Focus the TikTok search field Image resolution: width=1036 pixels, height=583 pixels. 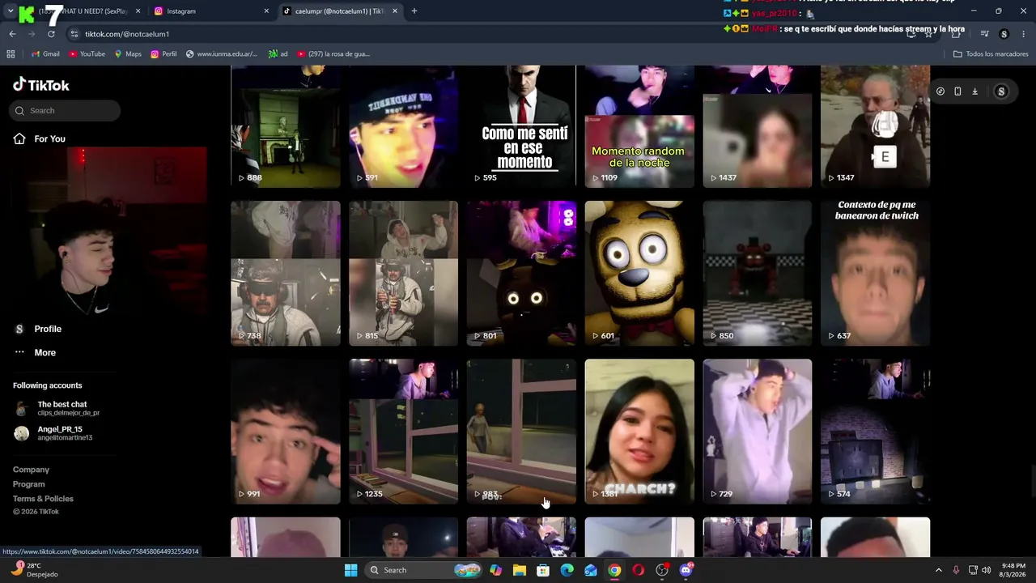pyautogui.click(x=66, y=110)
